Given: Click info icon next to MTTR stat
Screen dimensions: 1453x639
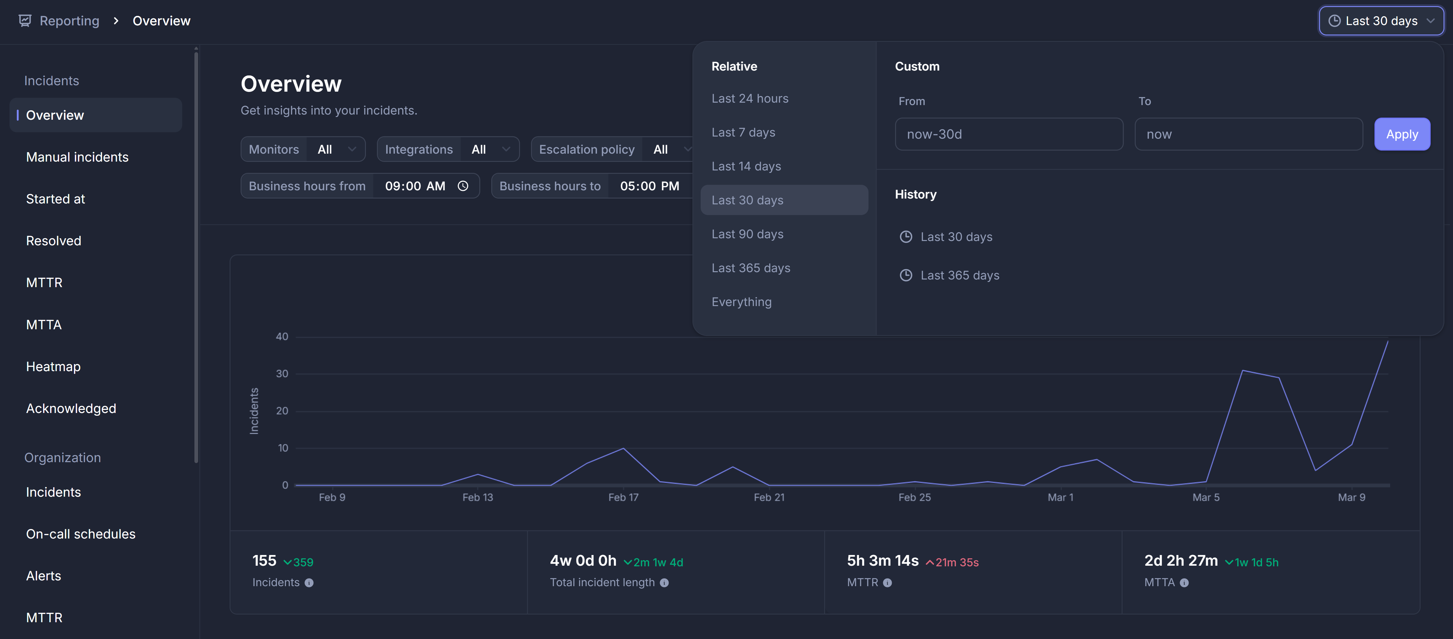Looking at the screenshot, I should [x=887, y=583].
